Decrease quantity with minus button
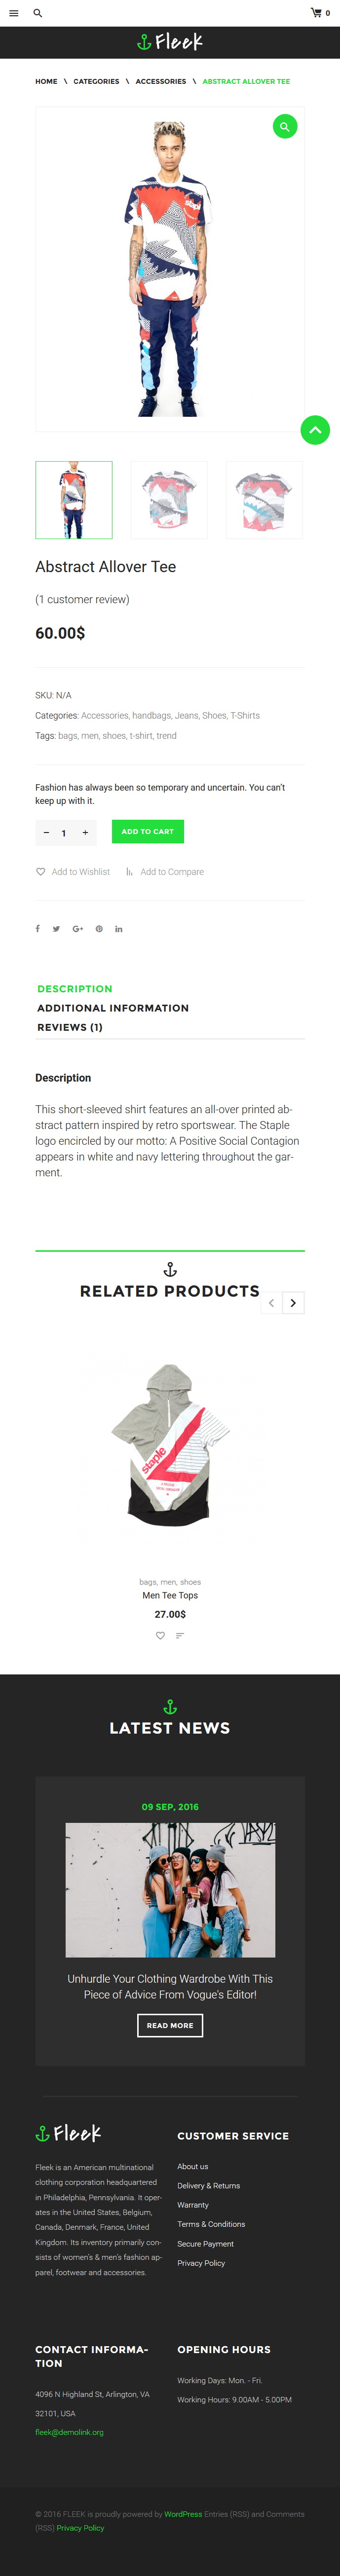Image resolution: width=340 pixels, height=2576 pixels. click(46, 832)
